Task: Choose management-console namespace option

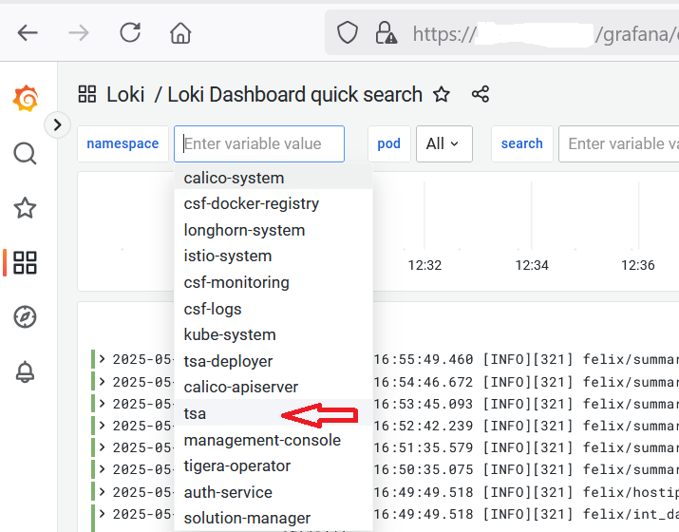Action: click(273, 440)
